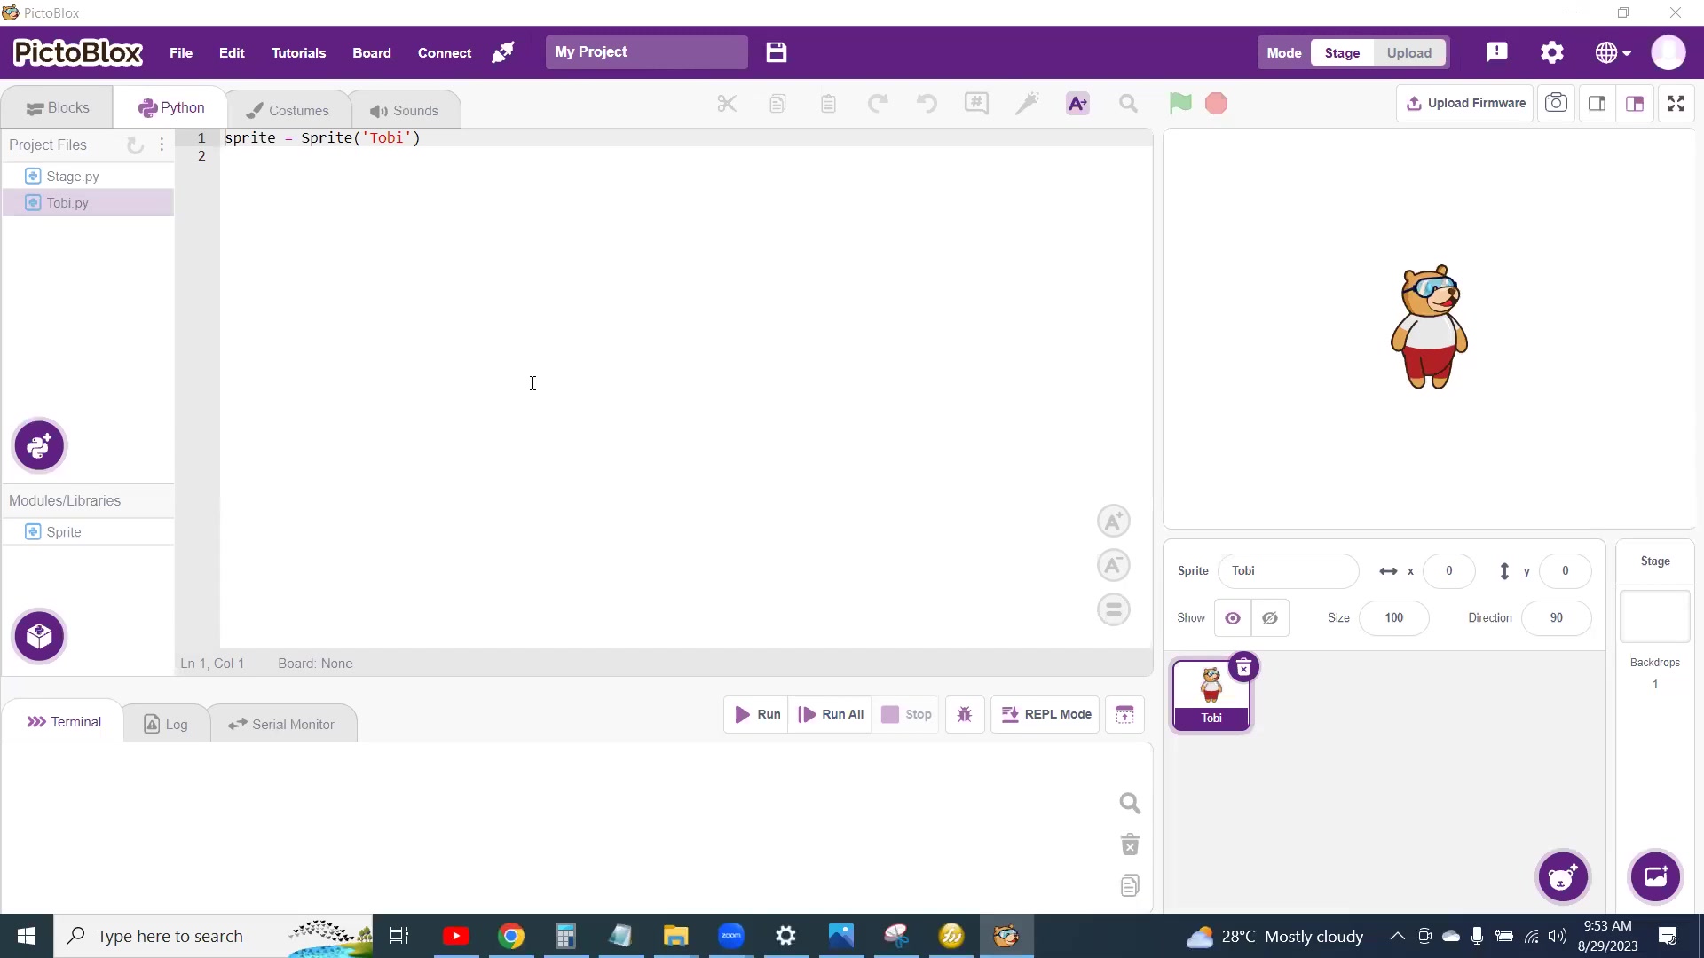Set sprite Size value to edit

(1394, 618)
